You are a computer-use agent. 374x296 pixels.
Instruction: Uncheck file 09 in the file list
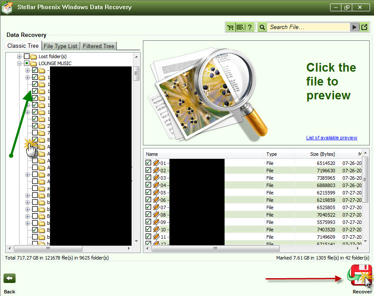149,222
